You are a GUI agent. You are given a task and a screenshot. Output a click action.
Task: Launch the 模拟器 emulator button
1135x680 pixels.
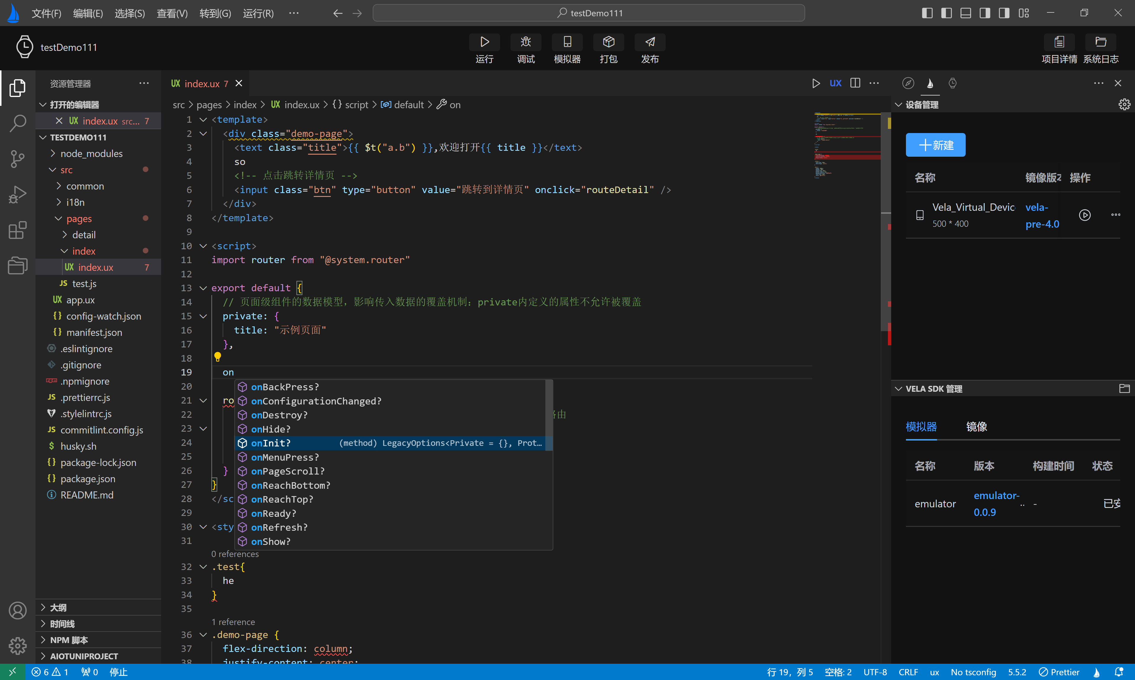[567, 43]
